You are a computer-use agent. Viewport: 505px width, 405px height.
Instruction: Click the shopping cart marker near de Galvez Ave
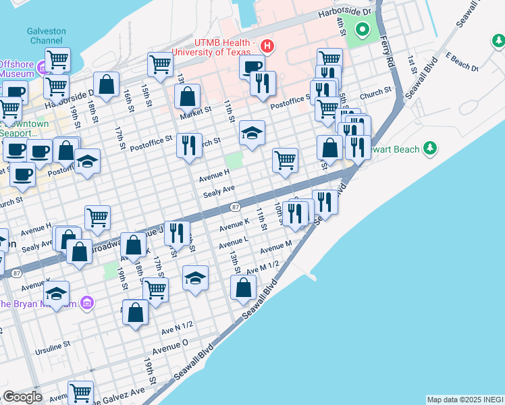tap(80, 392)
